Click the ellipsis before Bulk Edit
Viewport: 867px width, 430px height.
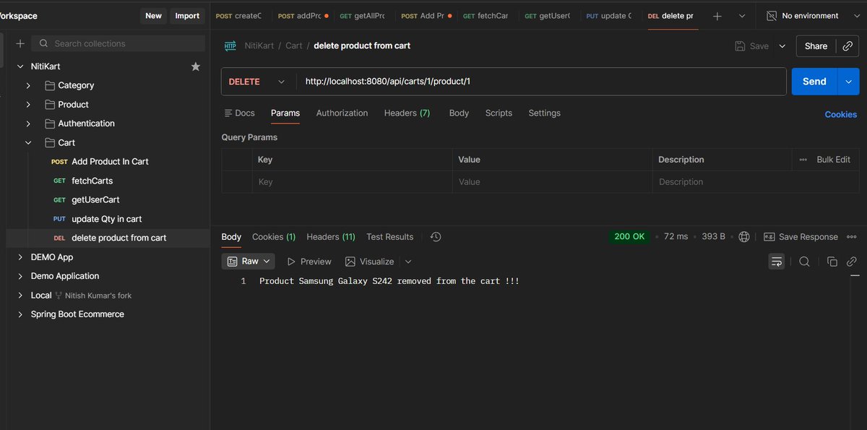(803, 160)
